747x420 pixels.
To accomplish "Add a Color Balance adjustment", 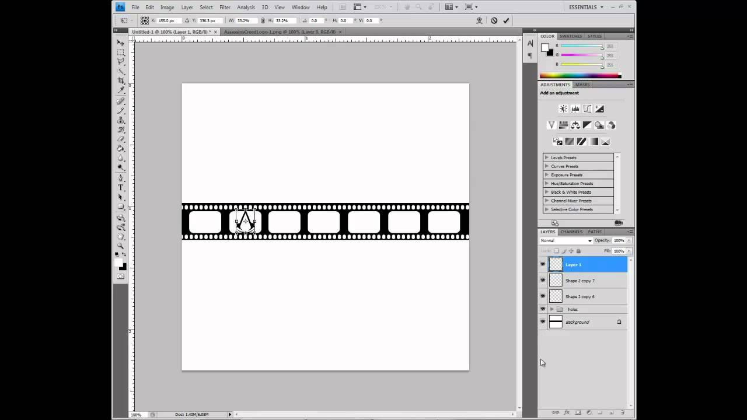I will pyautogui.click(x=575, y=125).
